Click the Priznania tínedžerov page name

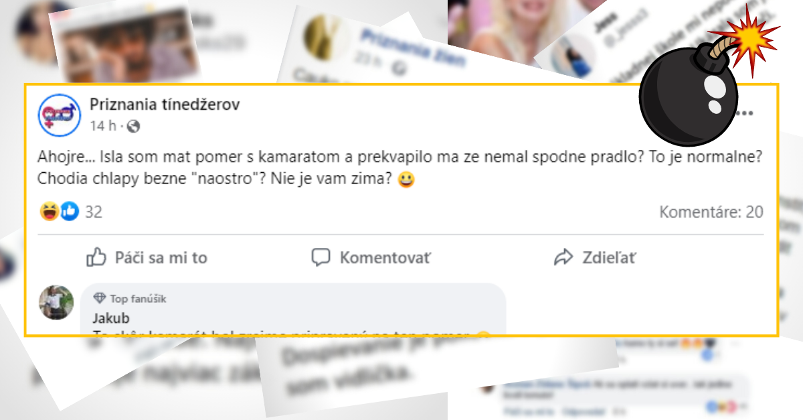coord(165,104)
